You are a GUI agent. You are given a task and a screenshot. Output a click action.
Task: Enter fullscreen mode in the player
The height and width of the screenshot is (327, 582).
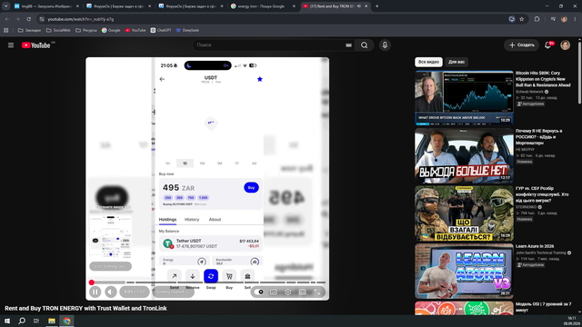[x=317, y=292]
